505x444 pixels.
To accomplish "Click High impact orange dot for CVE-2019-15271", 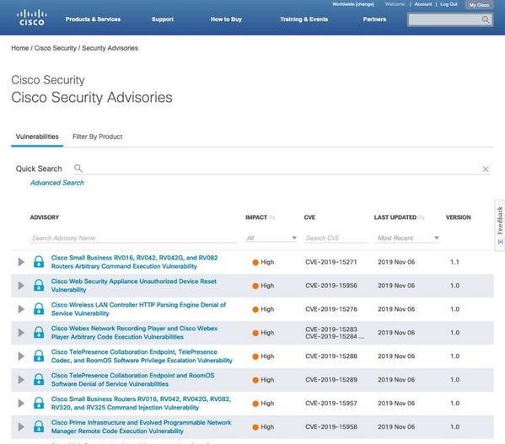I will tap(255, 262).
